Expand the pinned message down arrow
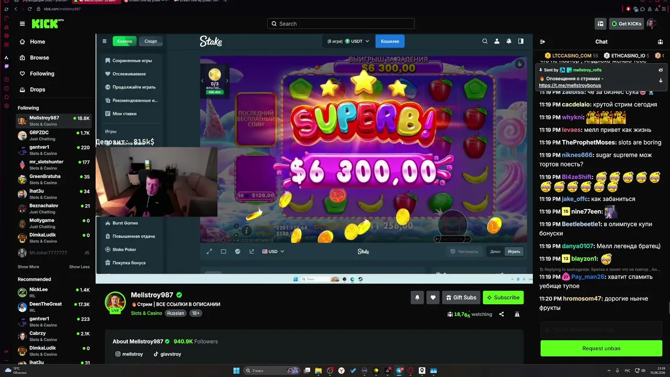This screenshot has height=377, width=670. tap(661, 81)
